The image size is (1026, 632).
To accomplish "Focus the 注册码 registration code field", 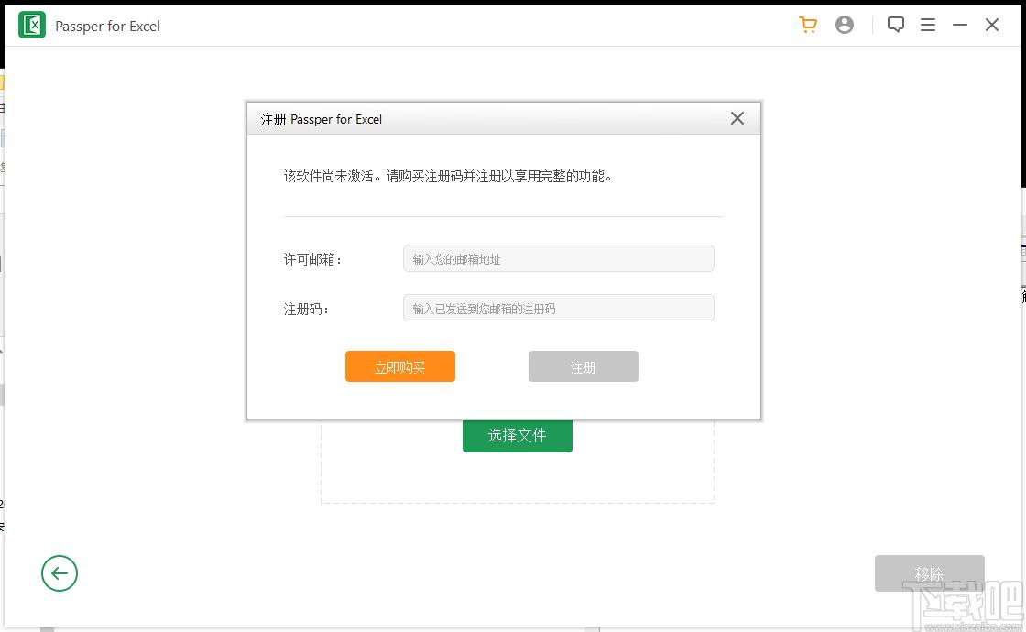I will coord(558,308).
